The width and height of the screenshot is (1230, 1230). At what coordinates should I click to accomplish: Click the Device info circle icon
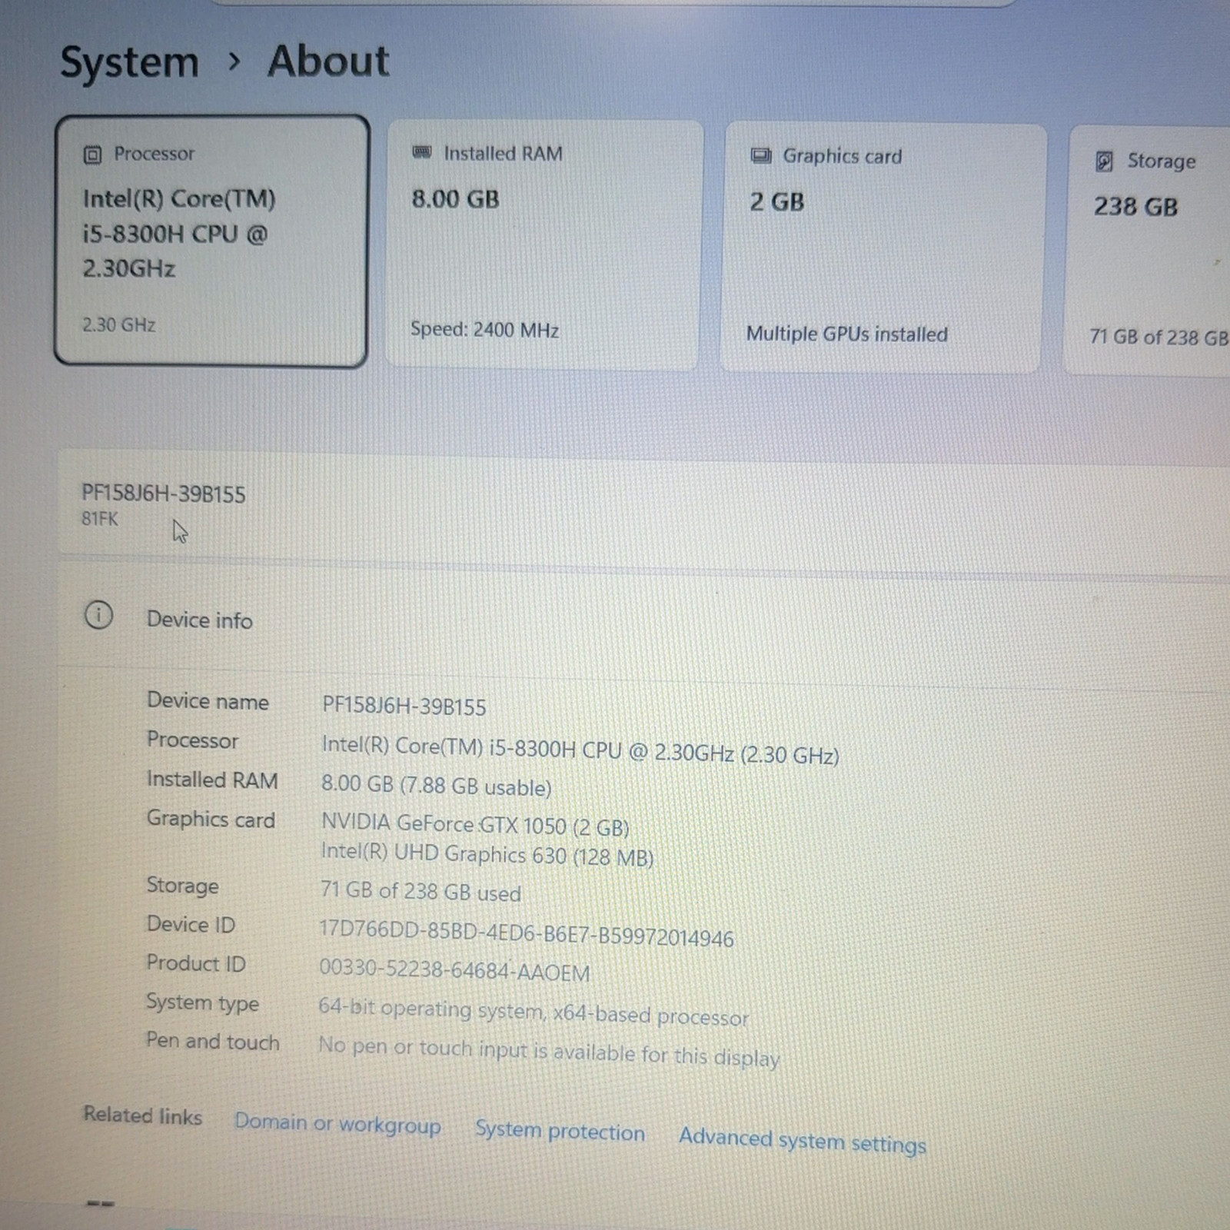tap(98, 615)
